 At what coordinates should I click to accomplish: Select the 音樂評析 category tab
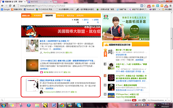(80, 16)
